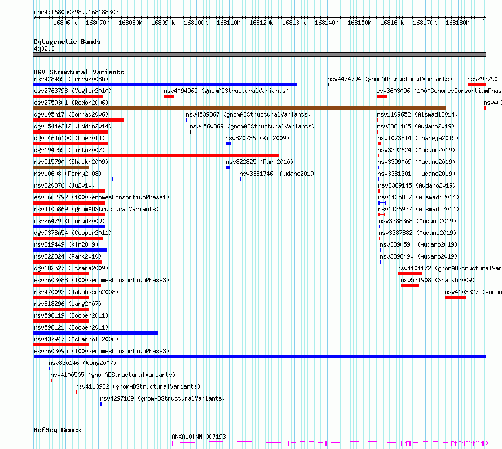Open variant dgv1544e212 (Uddin2014)
Screen dimensions: 502x449
pyautogui.click(x=73, y=126)
